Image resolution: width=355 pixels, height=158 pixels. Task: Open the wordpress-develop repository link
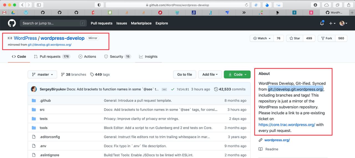[x=62, y=38]
